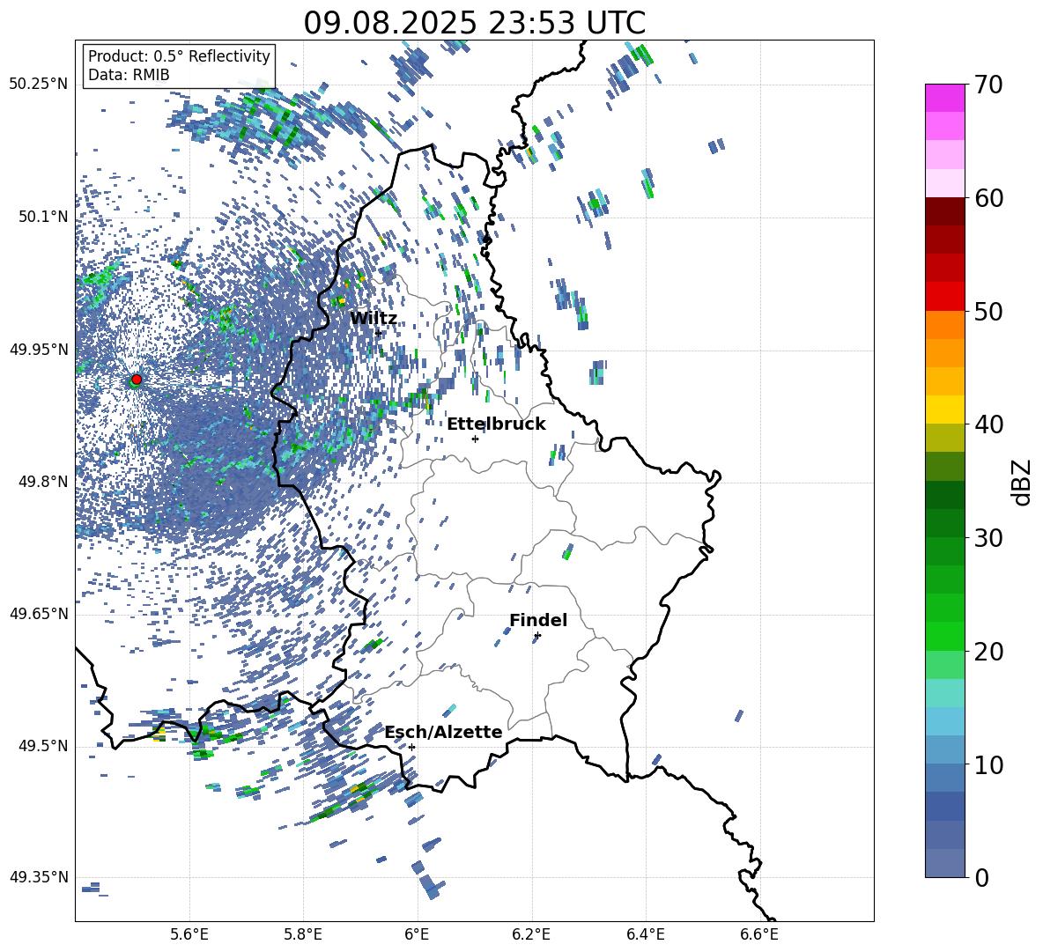The height and width of the screenshot is (952, 1043).
Task: Click the bright red colorbar segment
Action: tap(944, 297)
